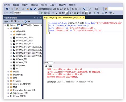The image size is (126, 102).
Task: Collapse the restore statement code outline
Action: (48, 23)
